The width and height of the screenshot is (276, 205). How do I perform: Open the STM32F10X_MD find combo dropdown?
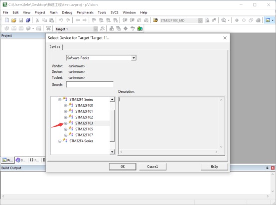coord(200,20)
